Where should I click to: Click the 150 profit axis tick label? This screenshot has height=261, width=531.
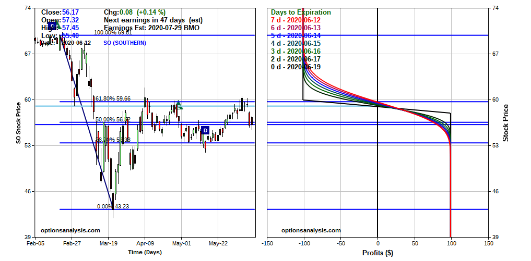488,243
